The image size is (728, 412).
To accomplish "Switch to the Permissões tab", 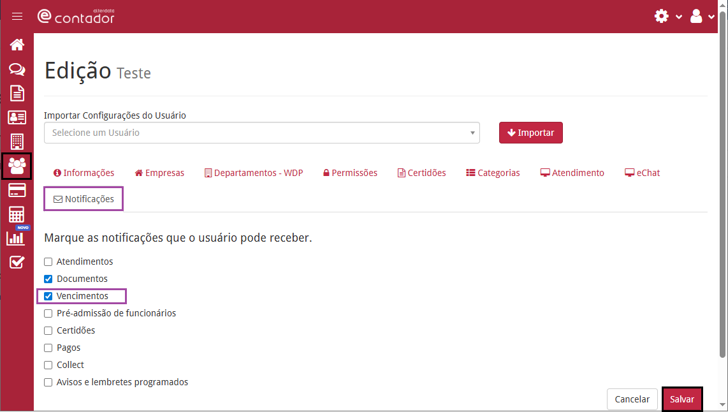I will (x=350, y=173).
